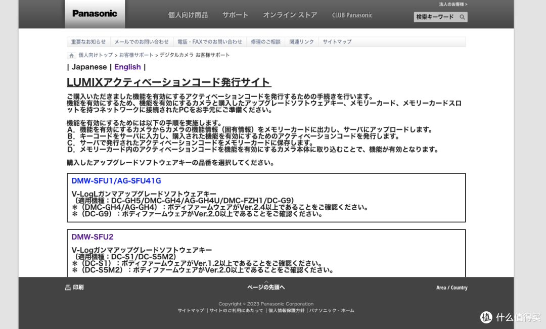Click 購入したアップグレードソフトウェアキーの品番を選択してください text
Viewport: 546px width, 329px height.
[170, 163]
